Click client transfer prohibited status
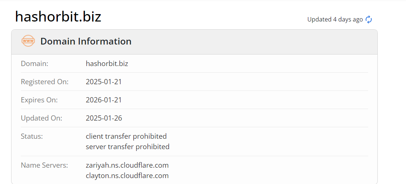Viewport: 406px width, 184px height. click(x=126, y=136)
